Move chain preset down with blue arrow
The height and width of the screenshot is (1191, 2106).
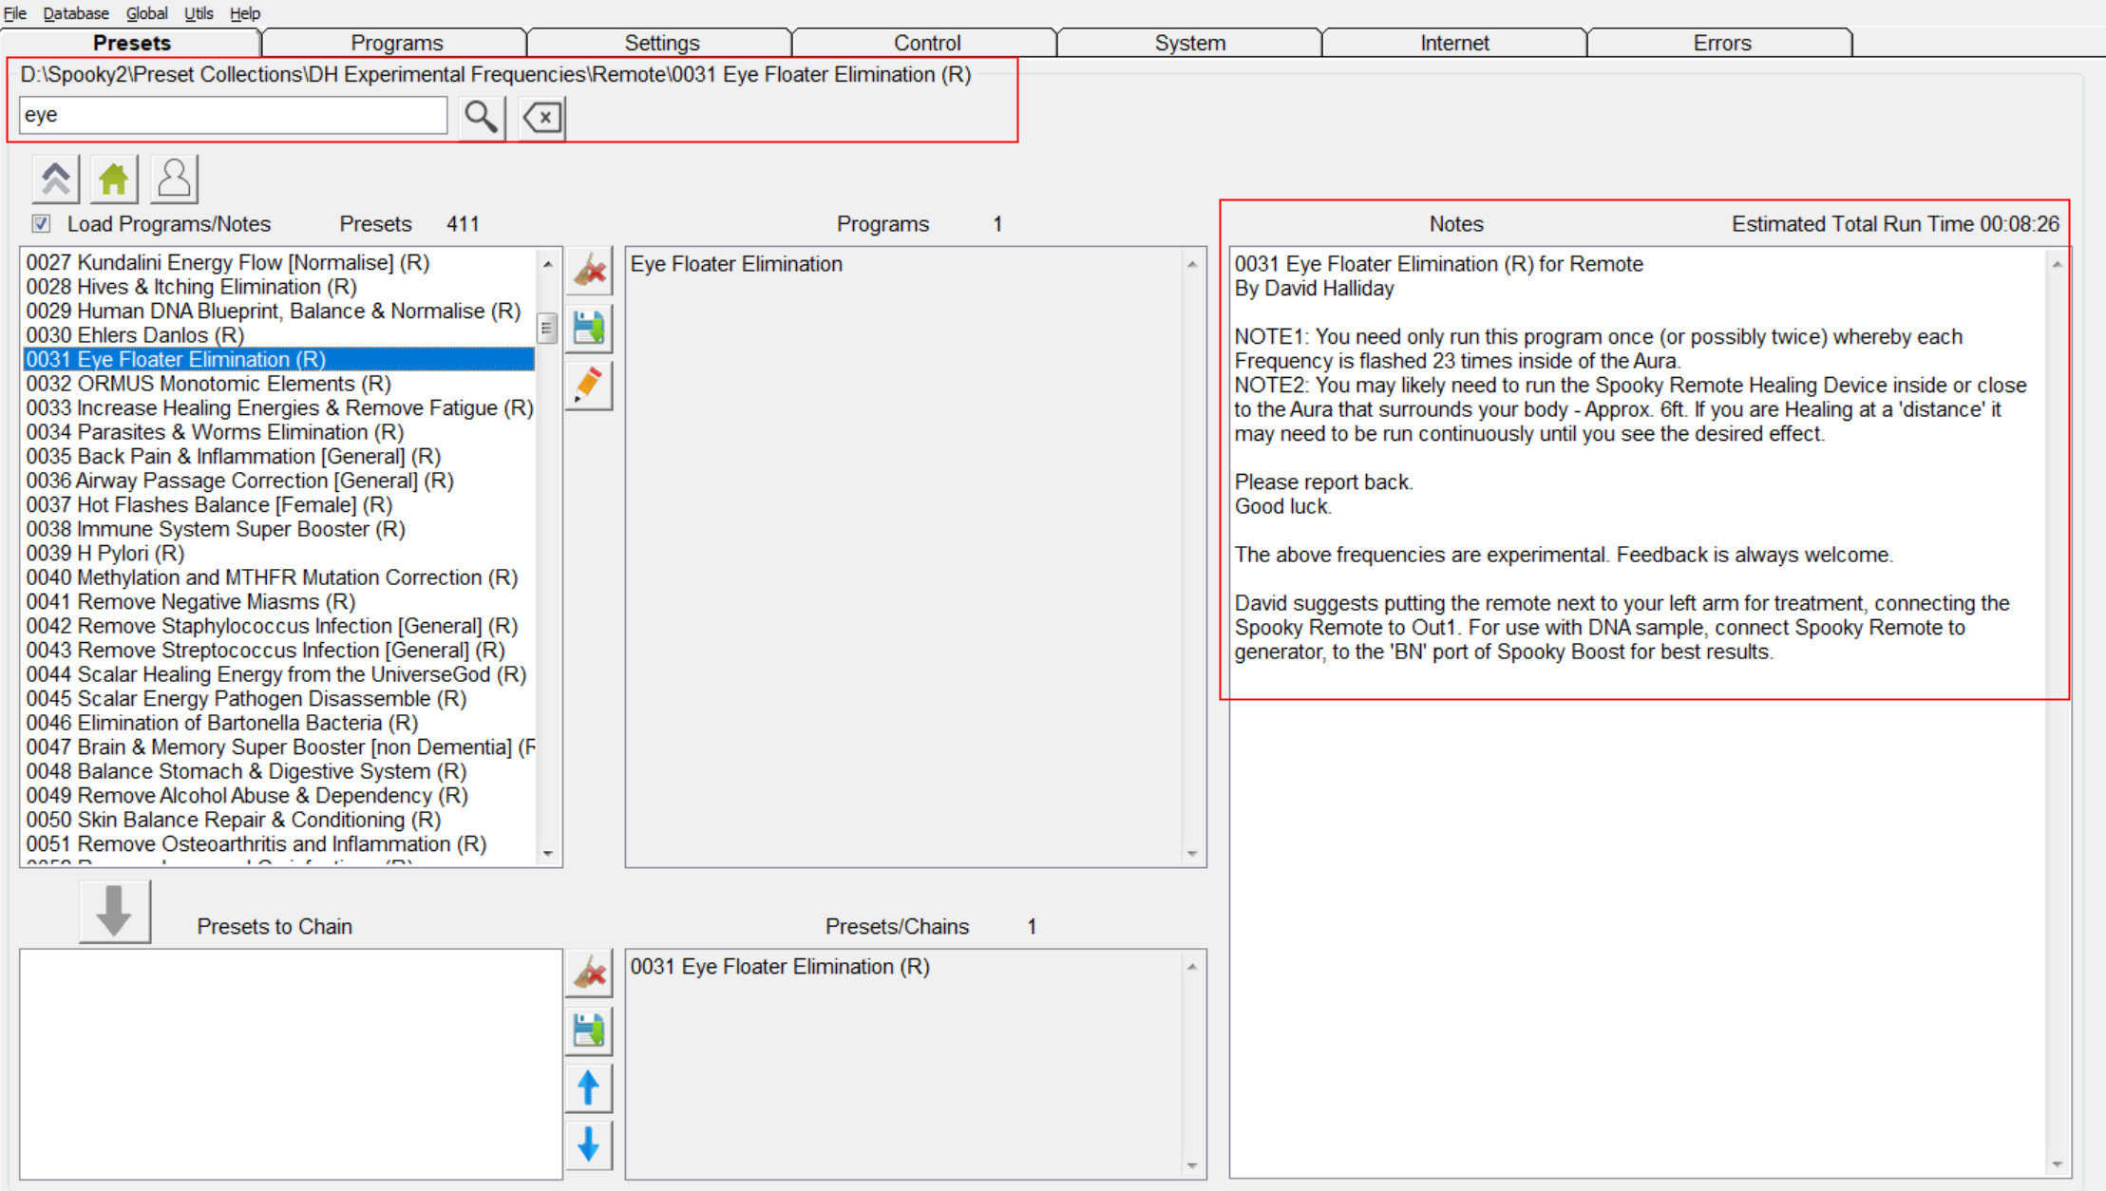point(589,1145)
